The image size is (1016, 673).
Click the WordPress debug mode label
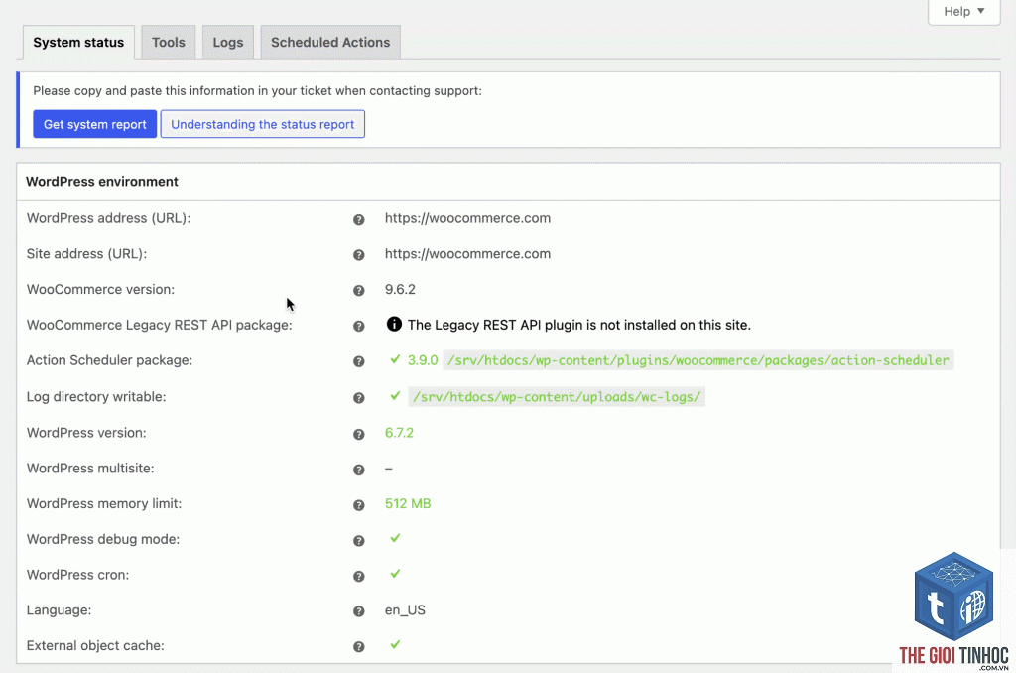pyautogui.click(x=103, y=539)
